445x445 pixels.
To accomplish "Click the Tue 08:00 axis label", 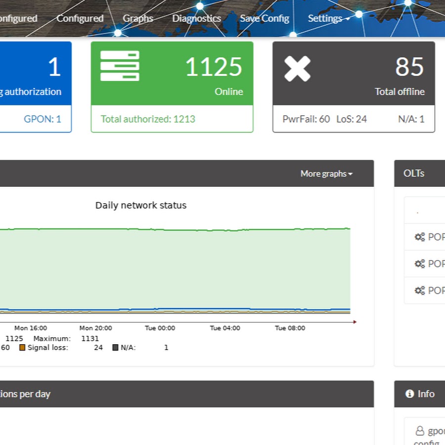I will (x=290, y=328).
